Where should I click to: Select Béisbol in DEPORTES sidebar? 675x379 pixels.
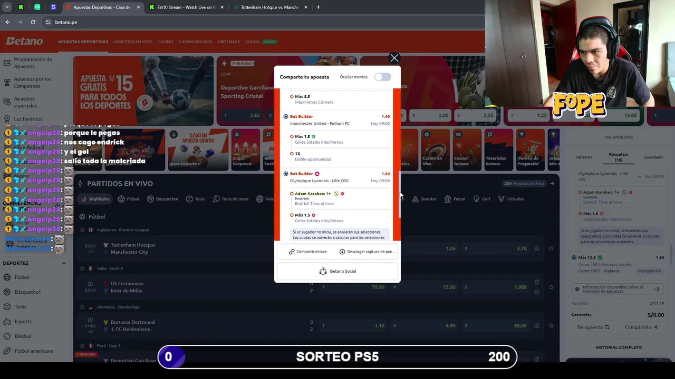coord(23,336)
